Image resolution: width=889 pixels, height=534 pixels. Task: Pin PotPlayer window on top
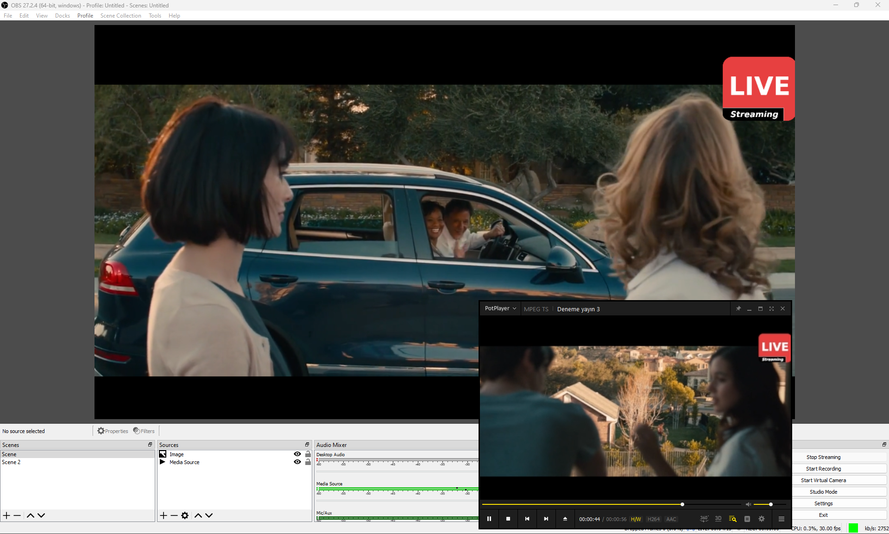point(738,308)
